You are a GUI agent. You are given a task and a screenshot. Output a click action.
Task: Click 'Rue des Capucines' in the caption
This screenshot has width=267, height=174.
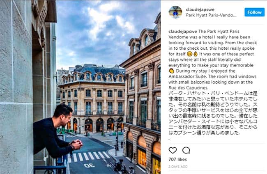tap(188, 88)
